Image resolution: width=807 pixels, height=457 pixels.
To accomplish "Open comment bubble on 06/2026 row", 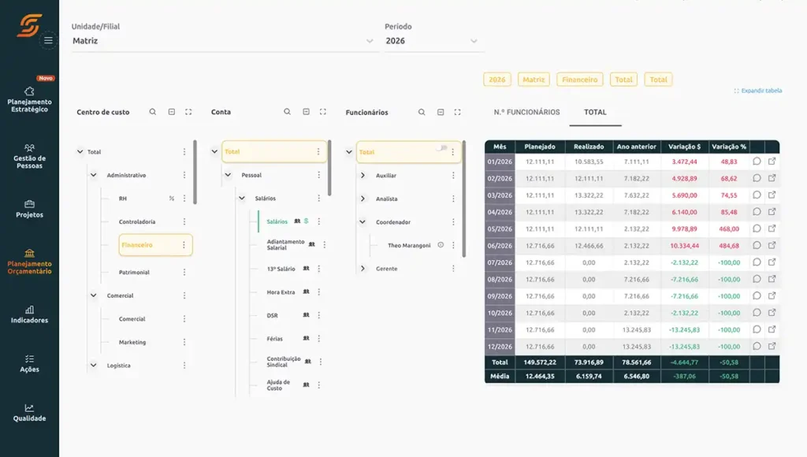I will pos(757,246).
